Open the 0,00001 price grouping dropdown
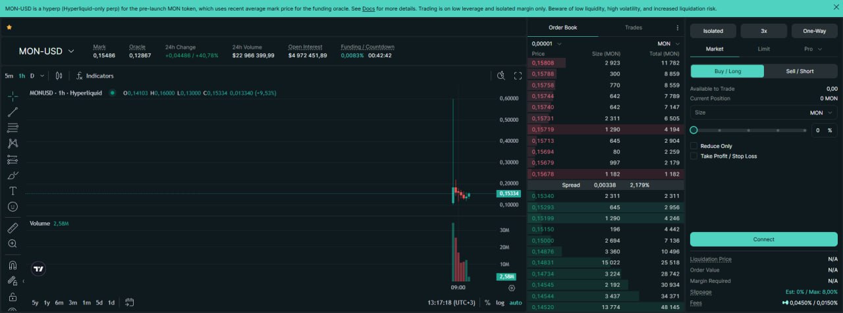Viewport: 843px width, 313px height. coord(547,43)
